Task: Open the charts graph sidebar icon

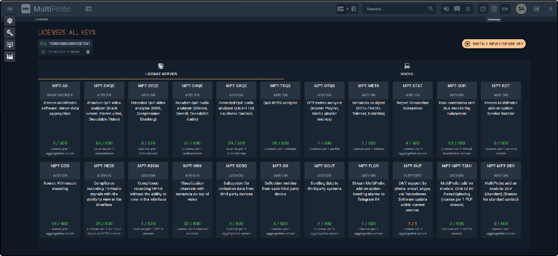Action: [10, 57]
